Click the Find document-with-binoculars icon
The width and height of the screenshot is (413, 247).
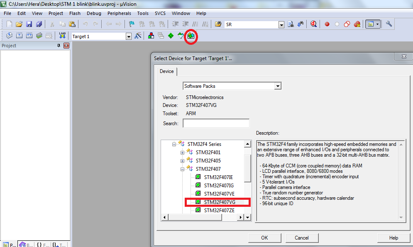[291, 24]
